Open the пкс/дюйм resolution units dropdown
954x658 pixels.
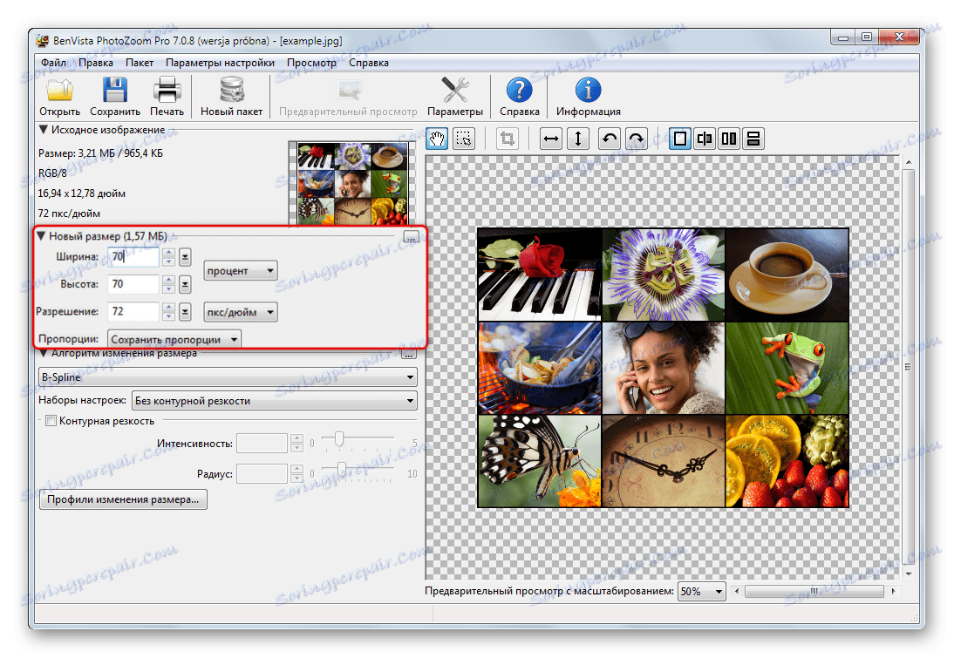(241, 312)
